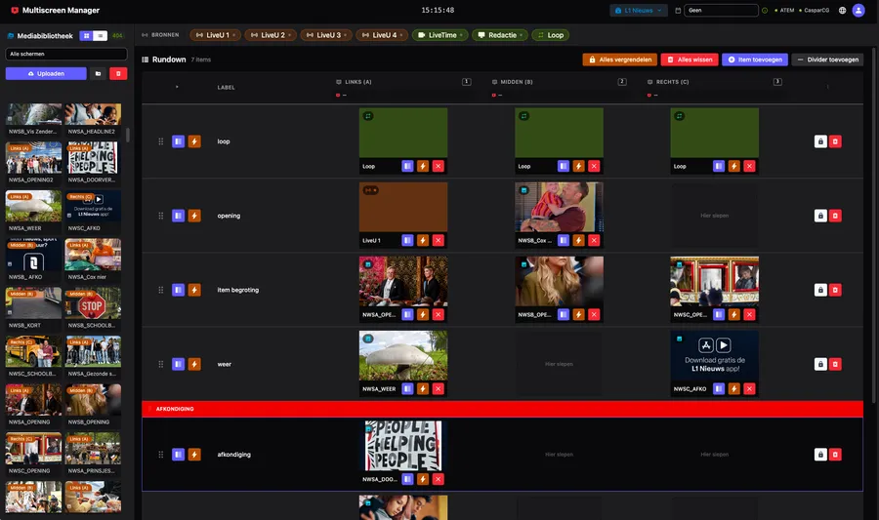
Task: Open the user account avatar
Action: tap(858, 10)
